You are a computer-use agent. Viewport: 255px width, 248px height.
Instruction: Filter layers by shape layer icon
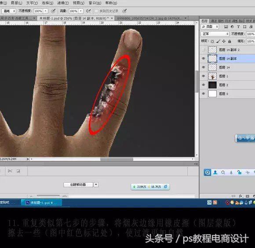[x=244, y=27]
